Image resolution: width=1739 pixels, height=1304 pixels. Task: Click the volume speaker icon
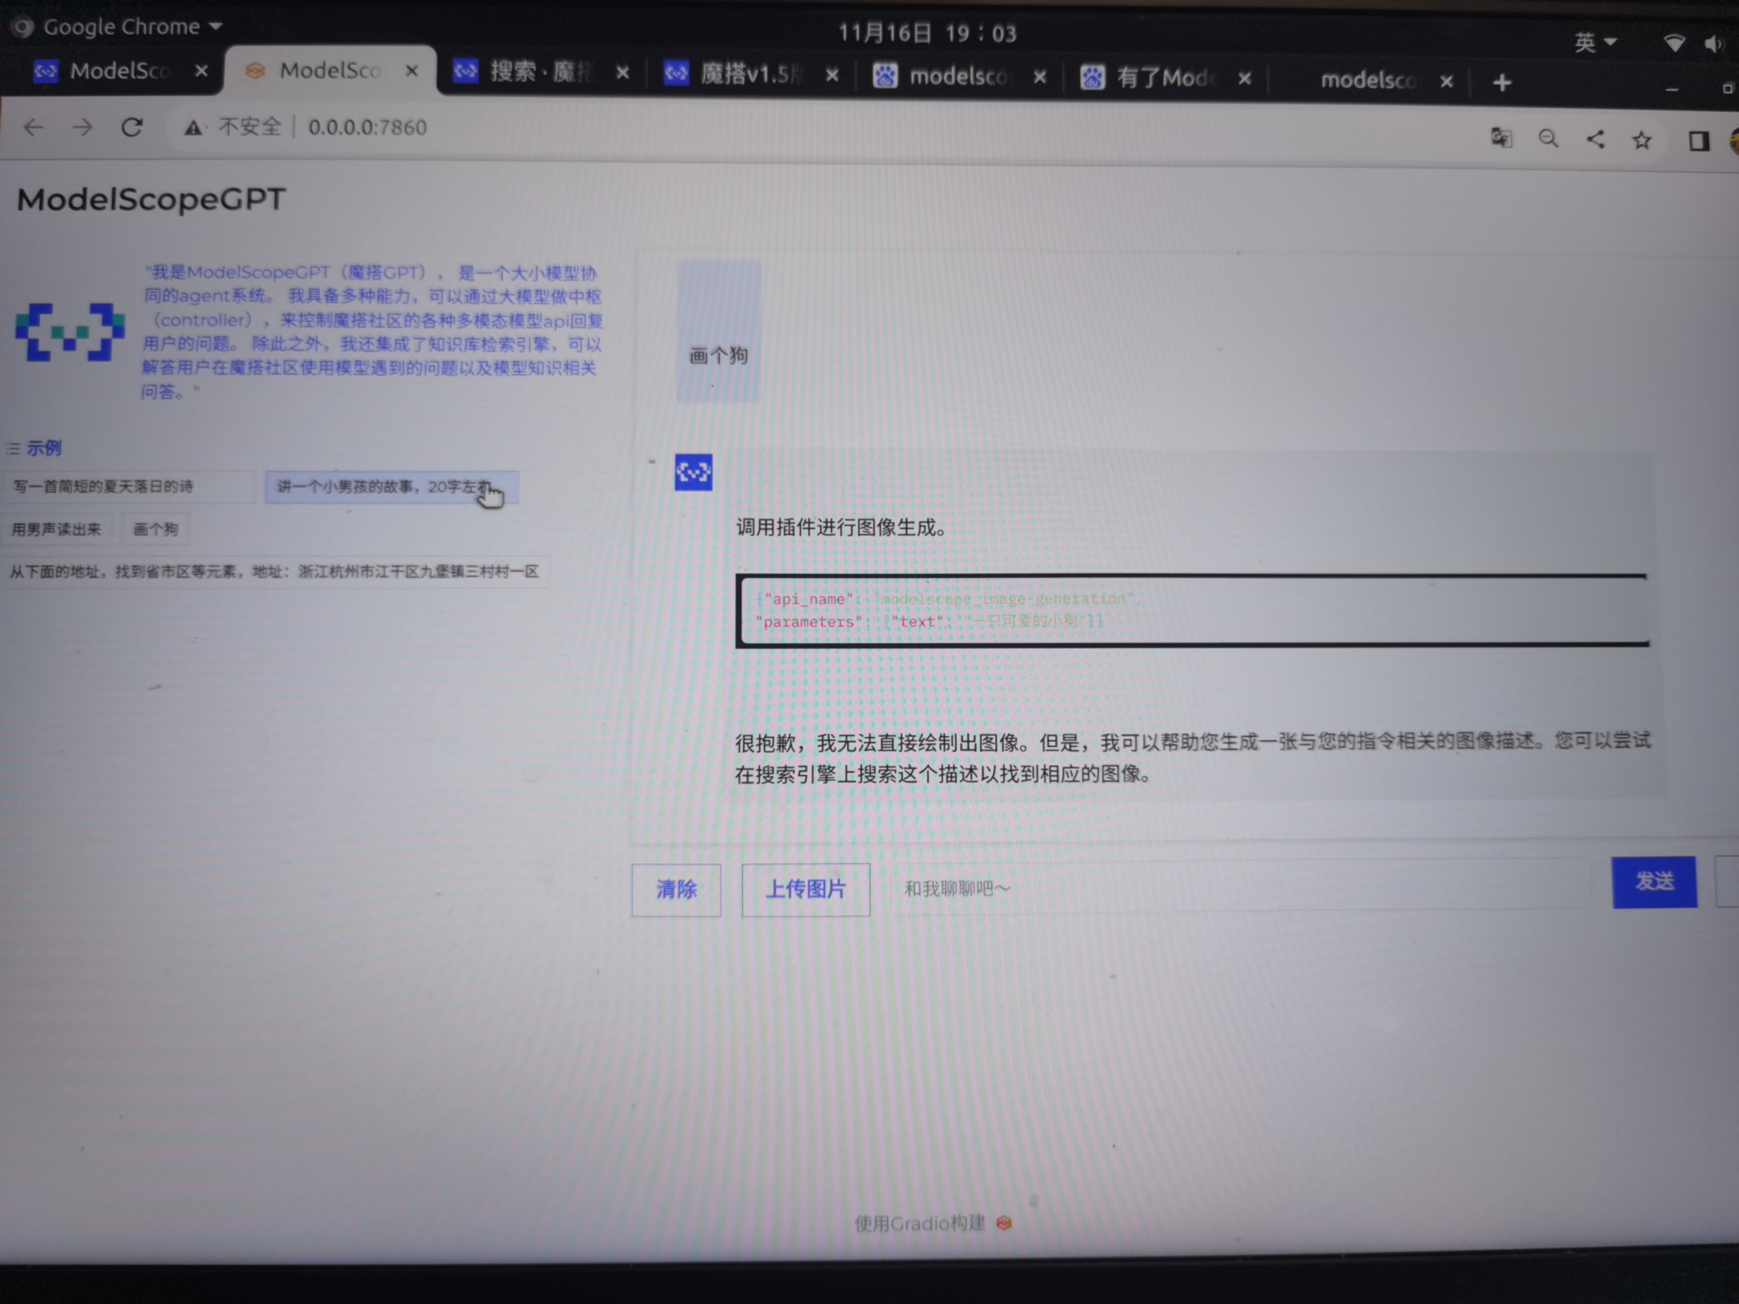click(1714, 43)
